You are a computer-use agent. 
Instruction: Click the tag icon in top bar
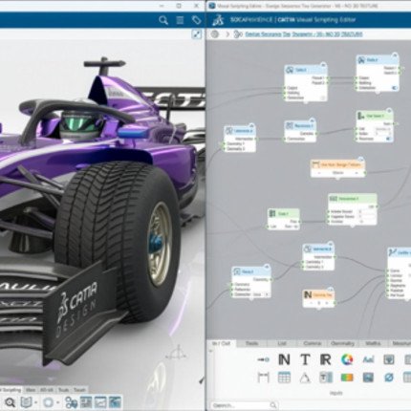(196, 20)
